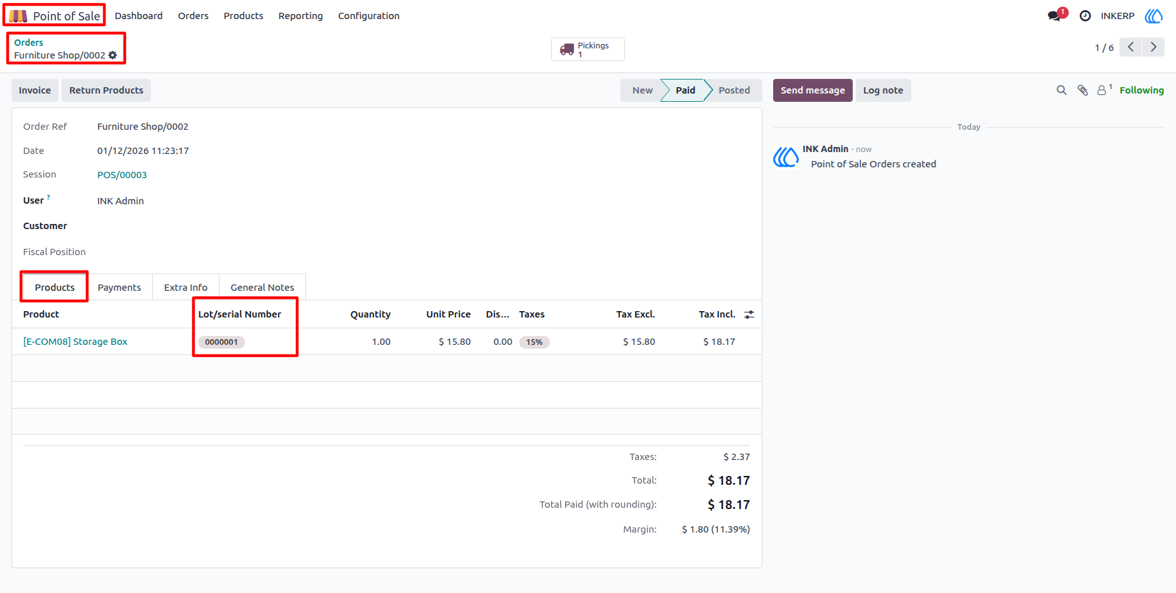Click the date value 01/12/2026 11:23:17

click(143, 151)
